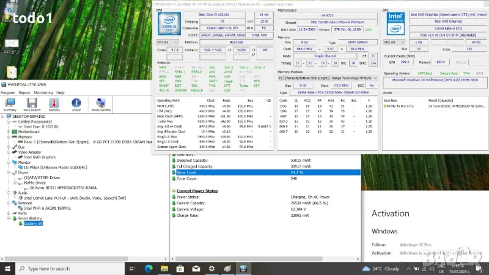Image resolution: width=489 pixels, height=275 pixels.
Task: Open the Summary toolbar icon
Action: (10, 104)
